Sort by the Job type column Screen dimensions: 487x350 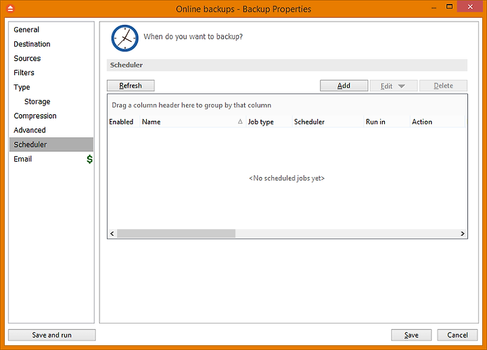click(269, 122)
